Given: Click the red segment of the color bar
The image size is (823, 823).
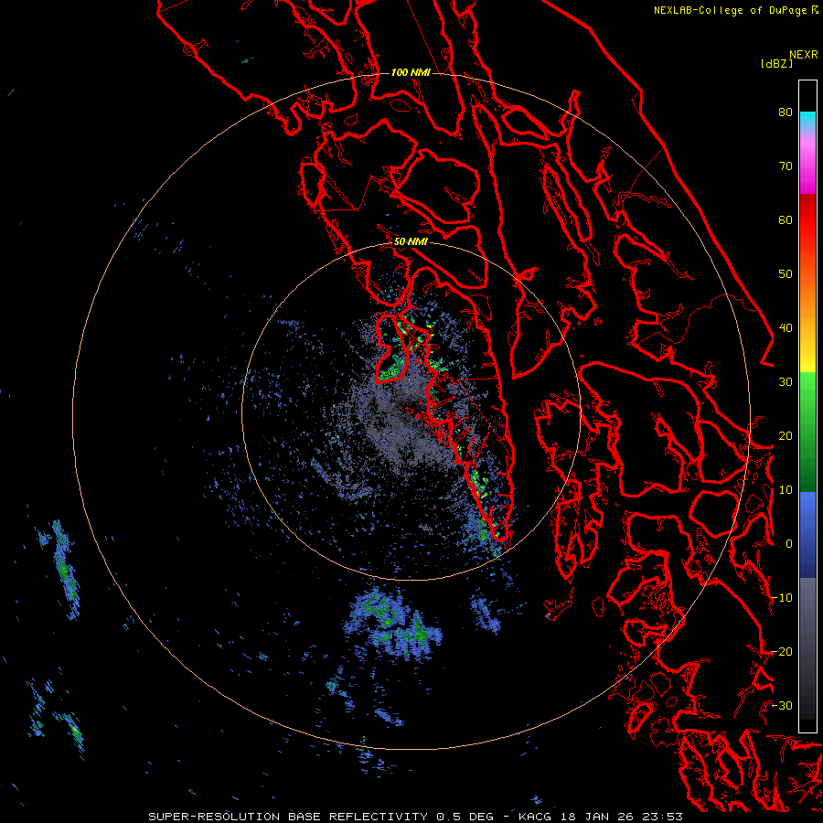Looking at the screenshot, I should [807, 220].
